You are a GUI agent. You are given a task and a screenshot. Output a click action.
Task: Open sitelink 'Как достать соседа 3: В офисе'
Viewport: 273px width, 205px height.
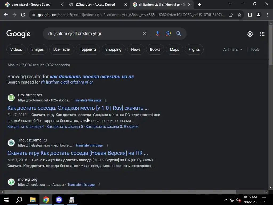(112, 127)
